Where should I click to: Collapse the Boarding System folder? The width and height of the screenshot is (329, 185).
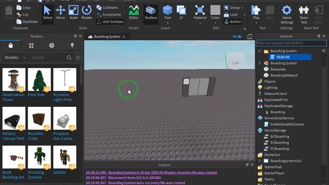coord(259,51)
